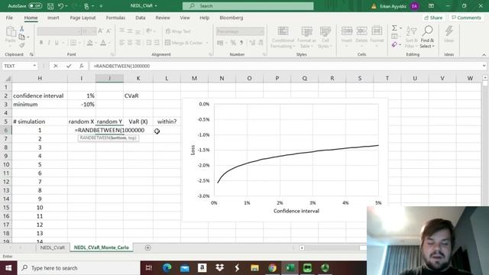Toggle Wrap Text
Viewport: 489px width, 275px height.
coord(178,31)
